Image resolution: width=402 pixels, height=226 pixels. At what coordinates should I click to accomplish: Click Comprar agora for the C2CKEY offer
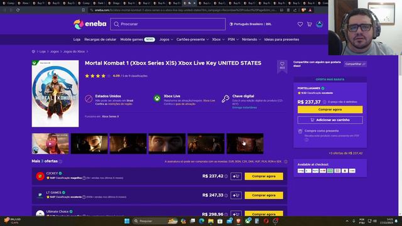pyautogui.click(x=264, y=176)
